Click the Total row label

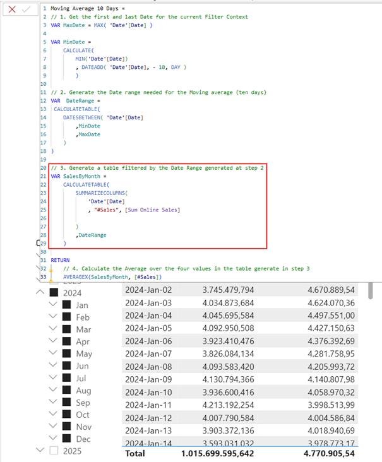coord(134,453)
